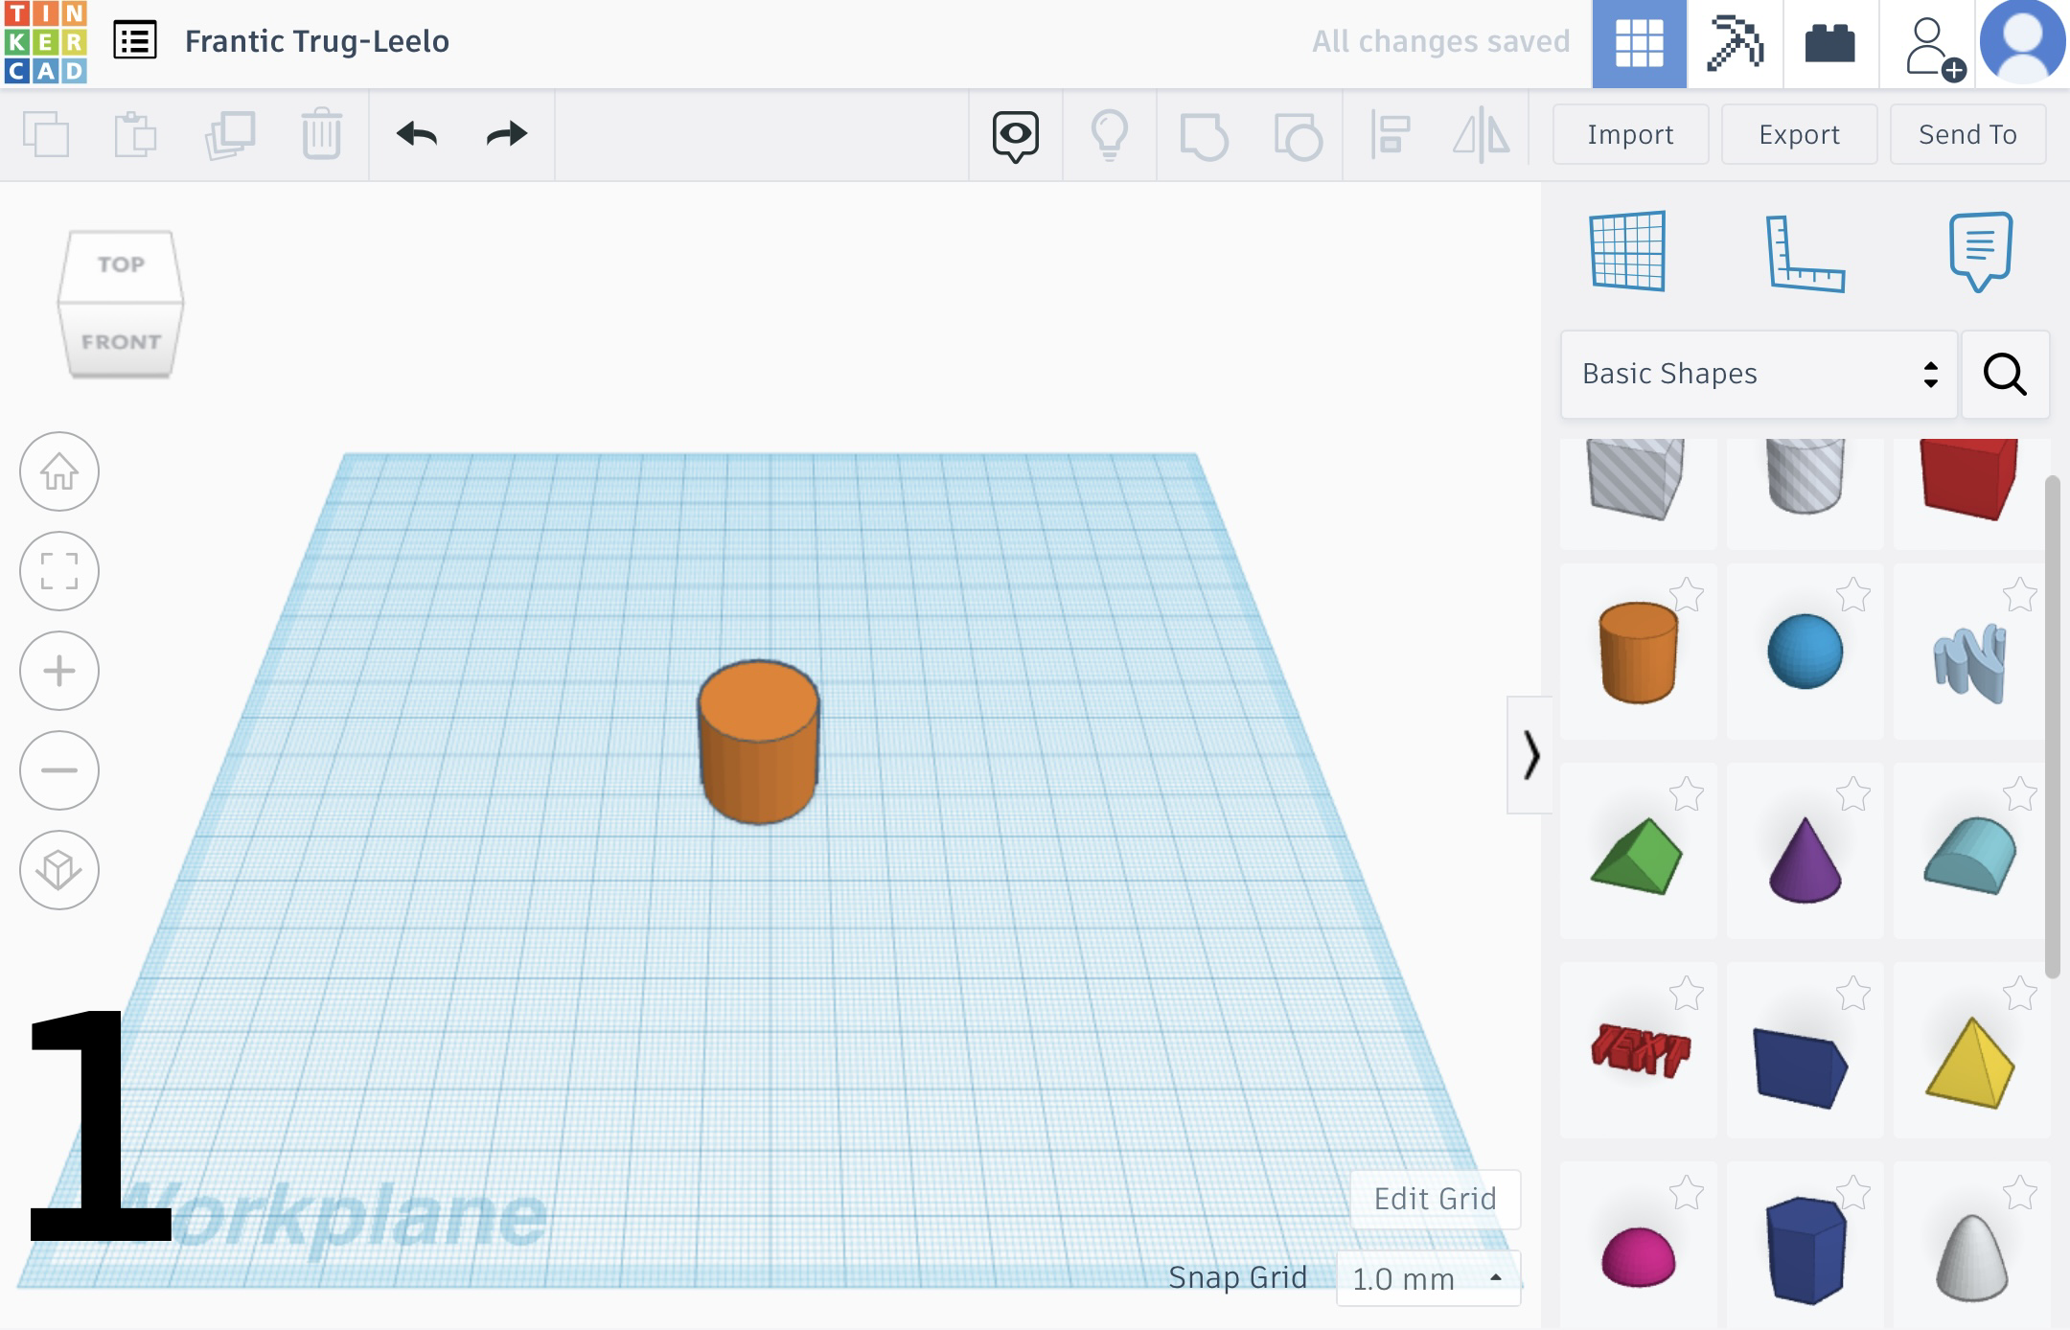2070x1330 pixels.
Task: Click the redo arrow
Action: [x=506, y=134]
